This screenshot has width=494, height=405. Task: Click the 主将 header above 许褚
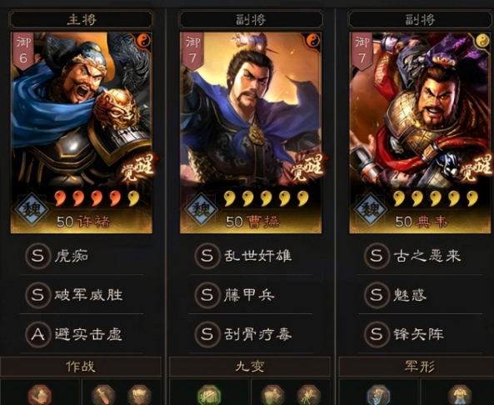82,19
